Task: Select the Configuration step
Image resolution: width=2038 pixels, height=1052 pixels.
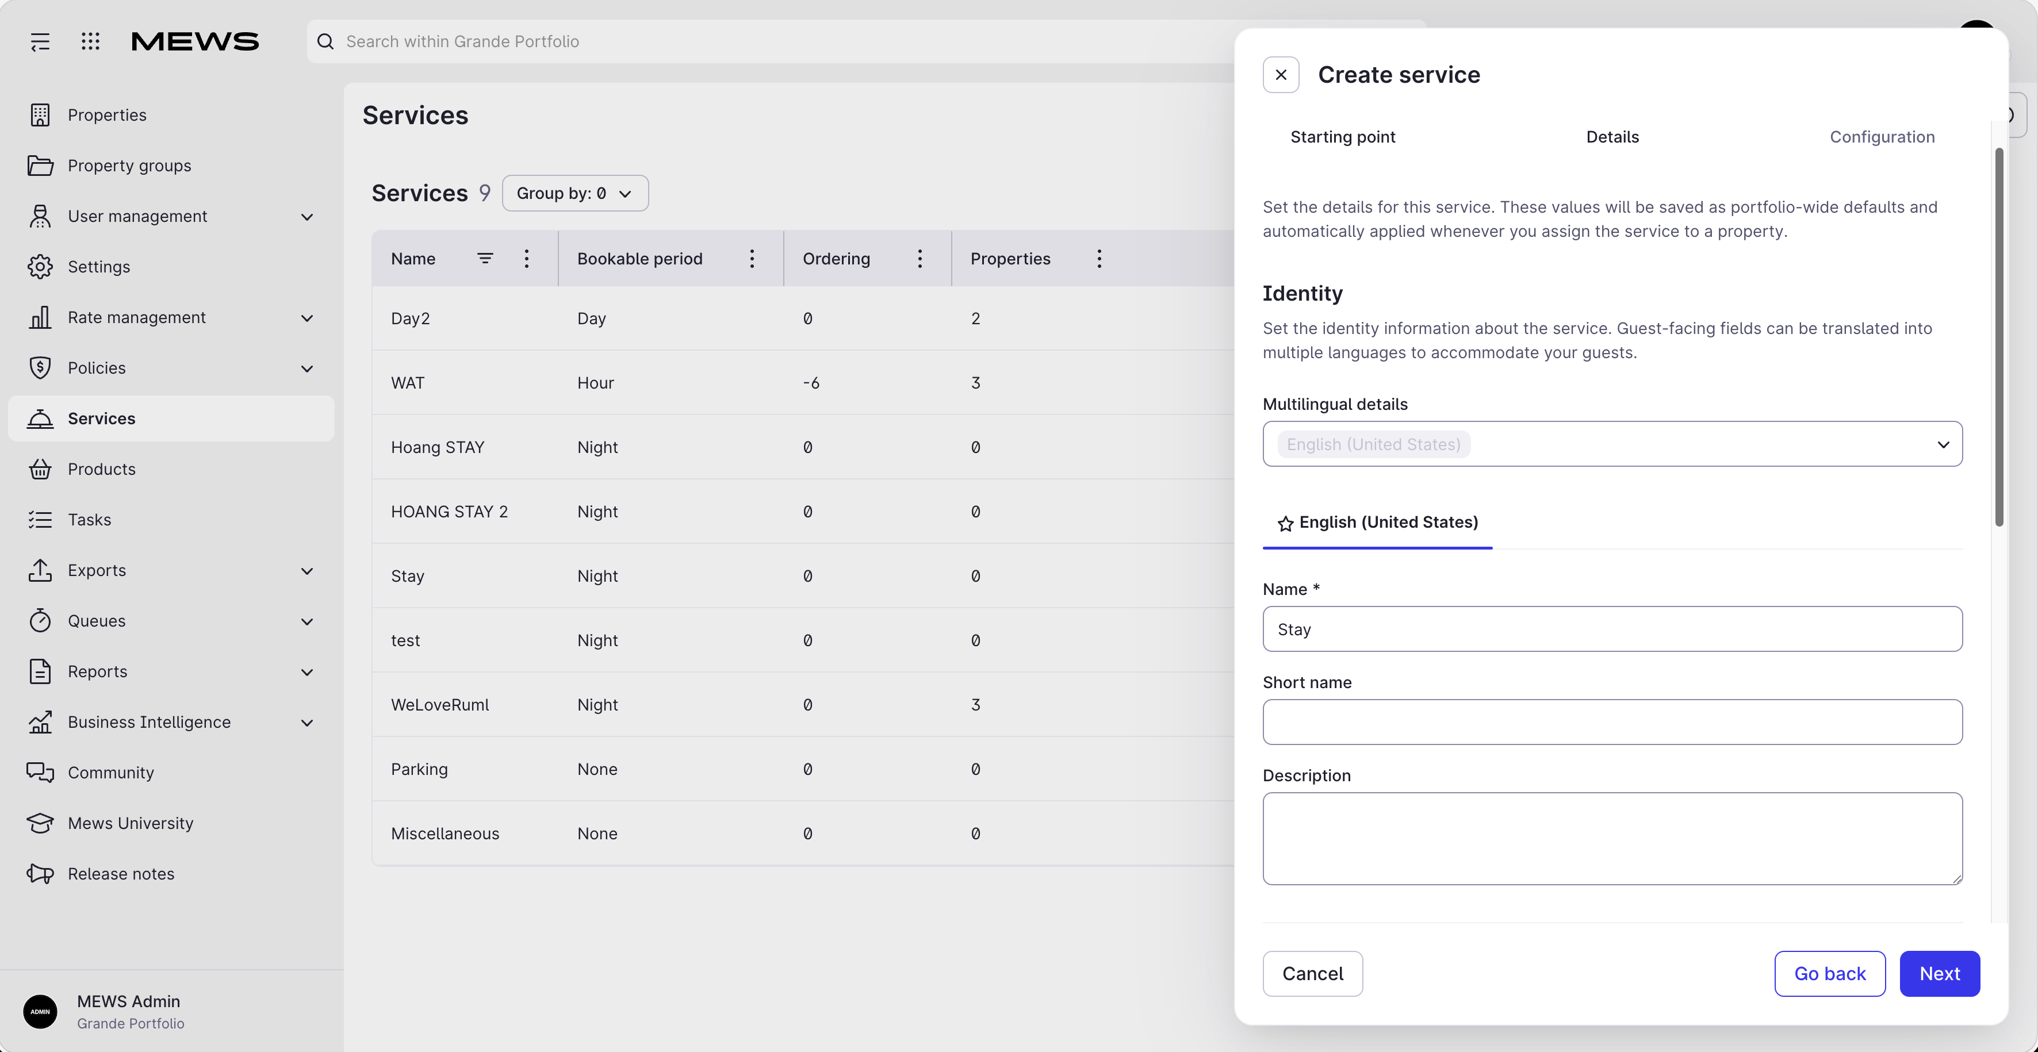Action: click(1882, 137)
